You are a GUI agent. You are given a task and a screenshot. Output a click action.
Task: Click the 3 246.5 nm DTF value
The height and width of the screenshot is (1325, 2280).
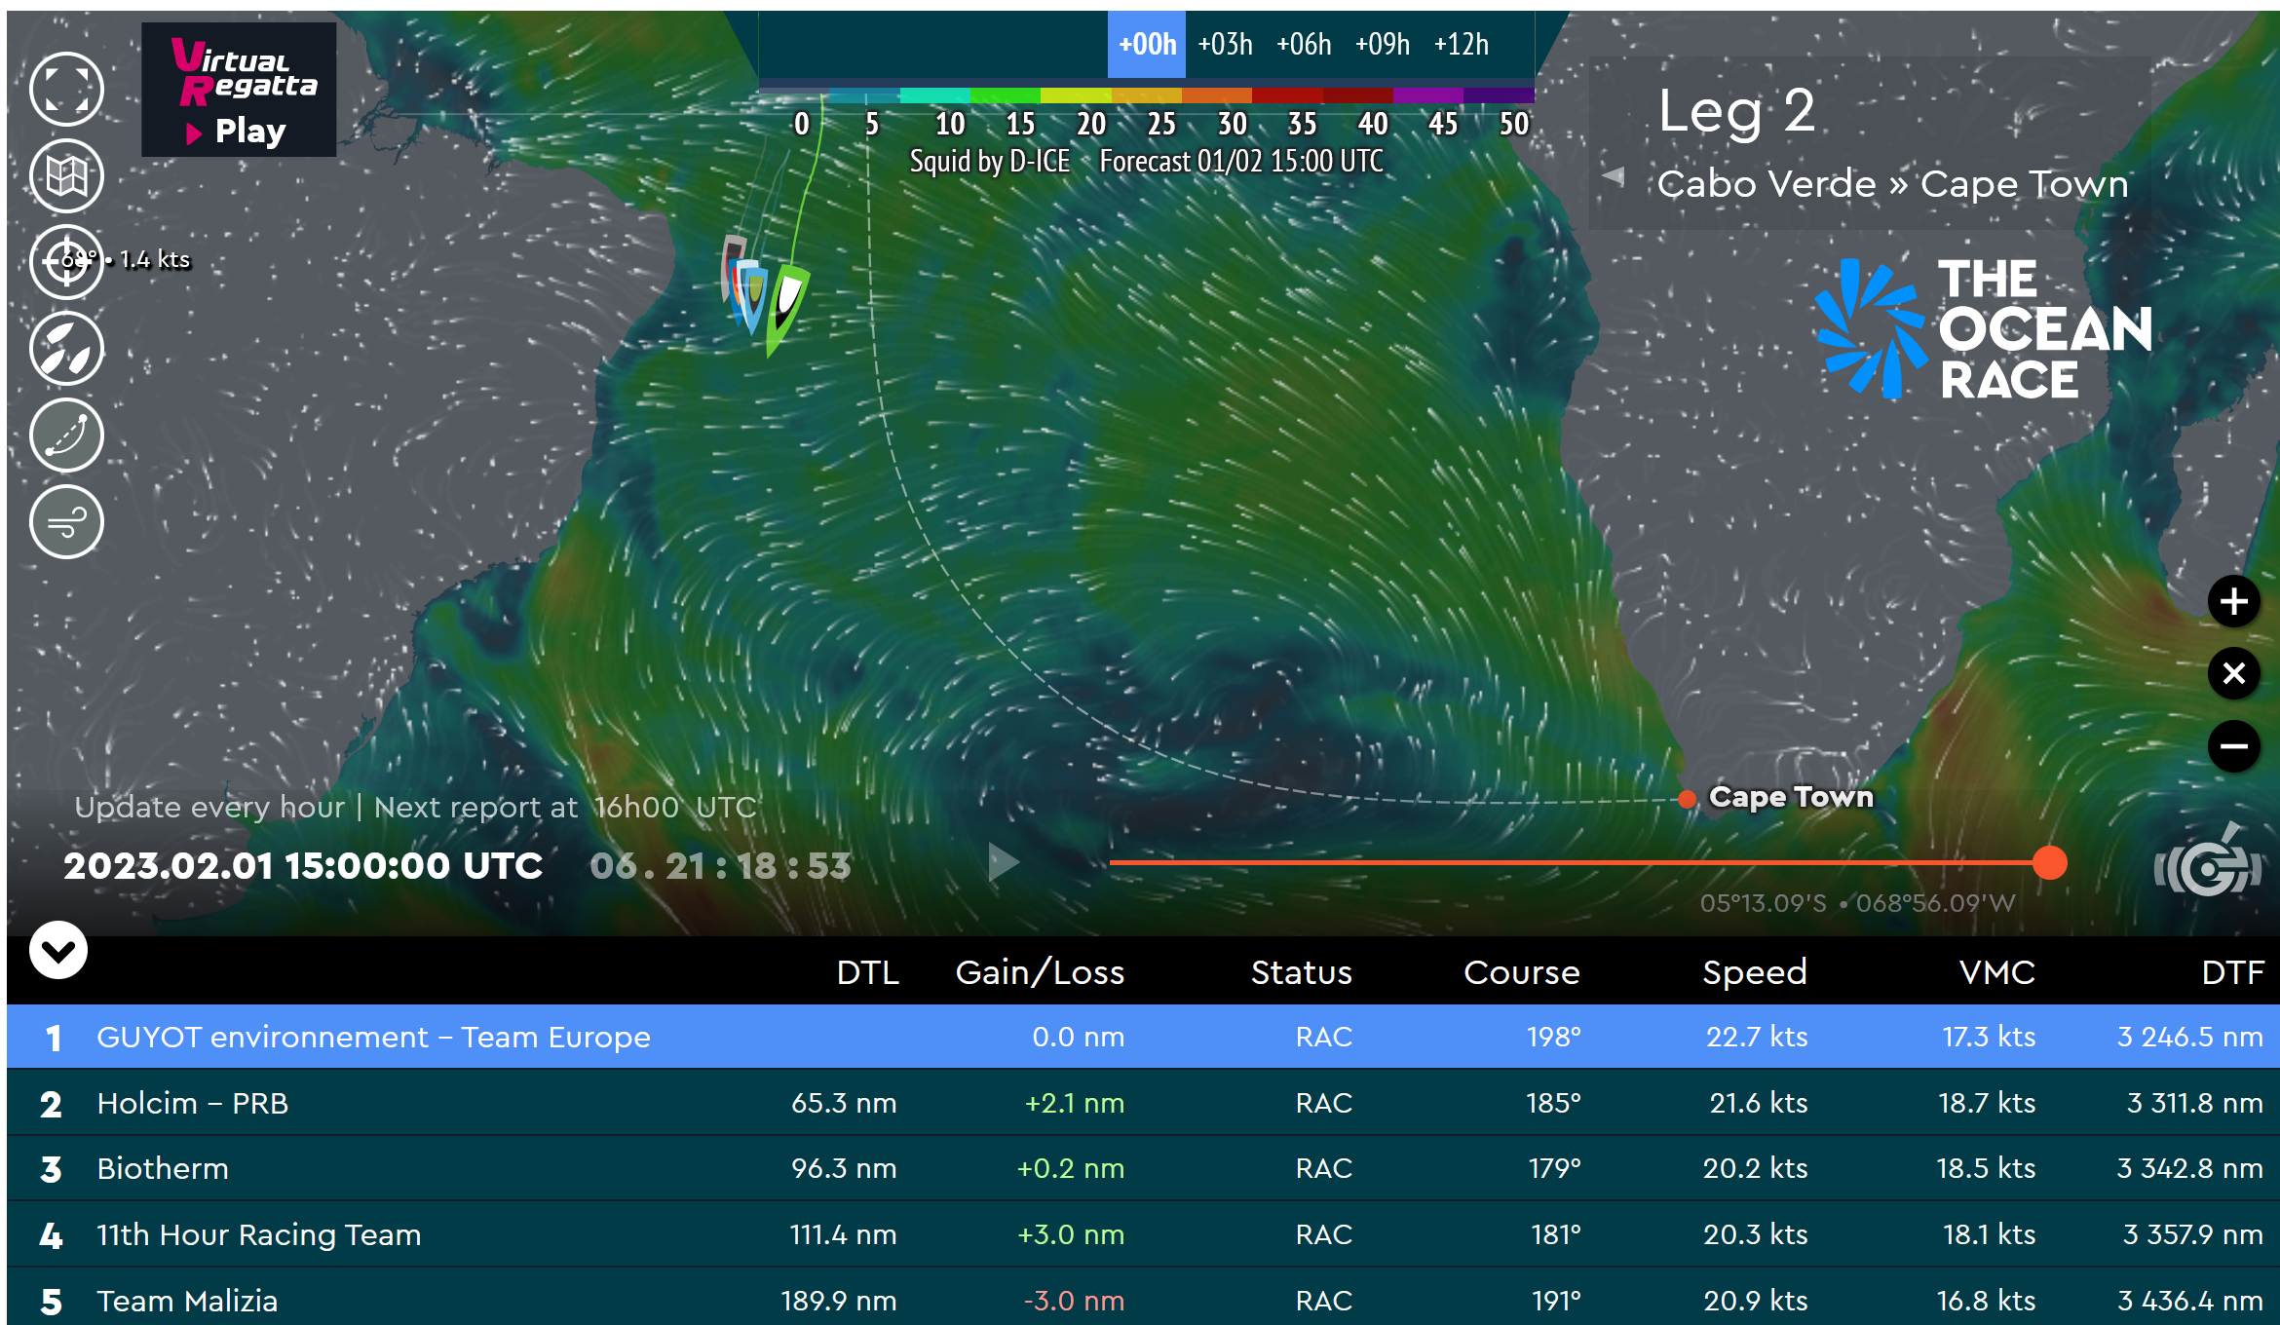coord(2190,1037)
